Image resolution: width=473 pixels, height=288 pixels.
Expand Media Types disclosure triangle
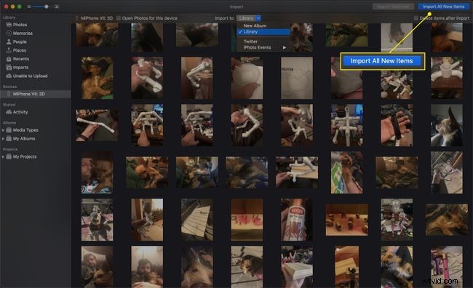(x=3, y=130)
